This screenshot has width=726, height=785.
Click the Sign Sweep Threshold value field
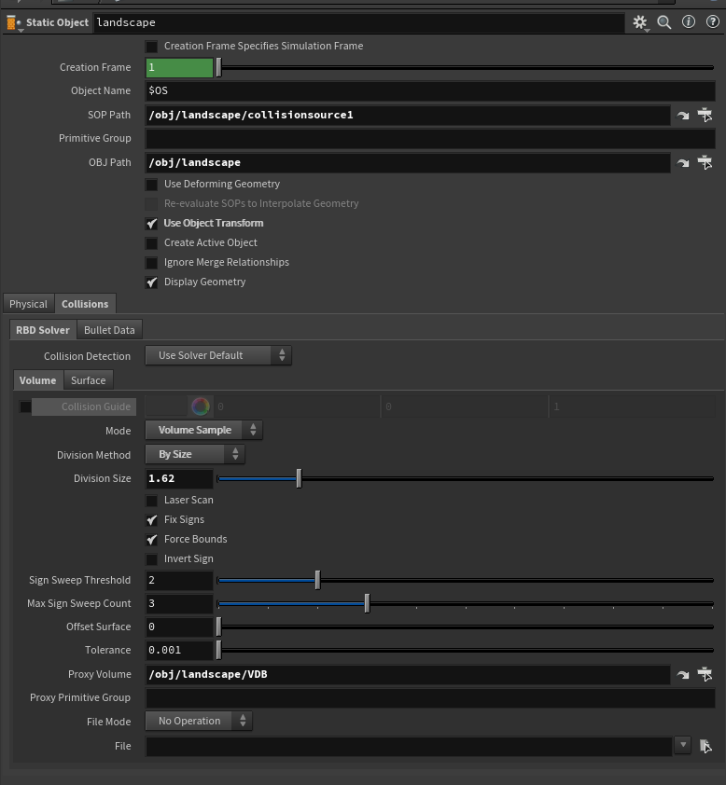coord(179,580)
